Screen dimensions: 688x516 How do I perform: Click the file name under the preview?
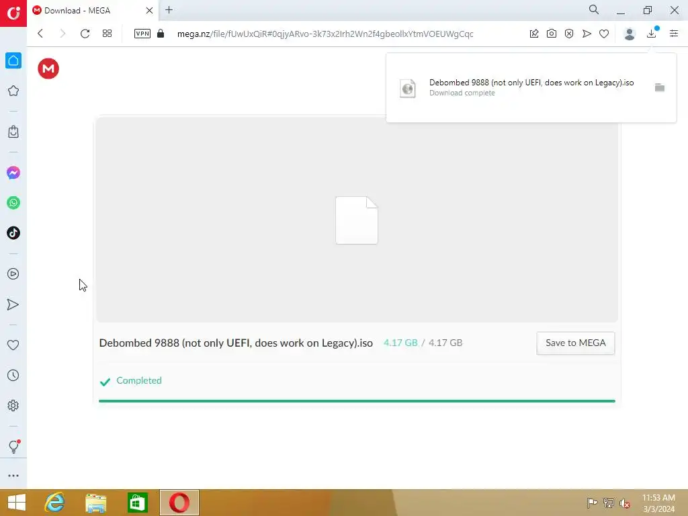(x=236, y=343)
